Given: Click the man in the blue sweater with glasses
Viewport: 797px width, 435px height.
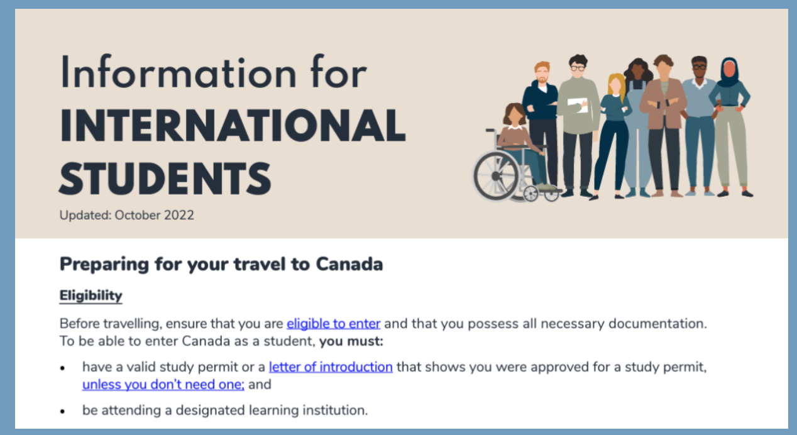Looking at the screenshot, I should (698, 126).
